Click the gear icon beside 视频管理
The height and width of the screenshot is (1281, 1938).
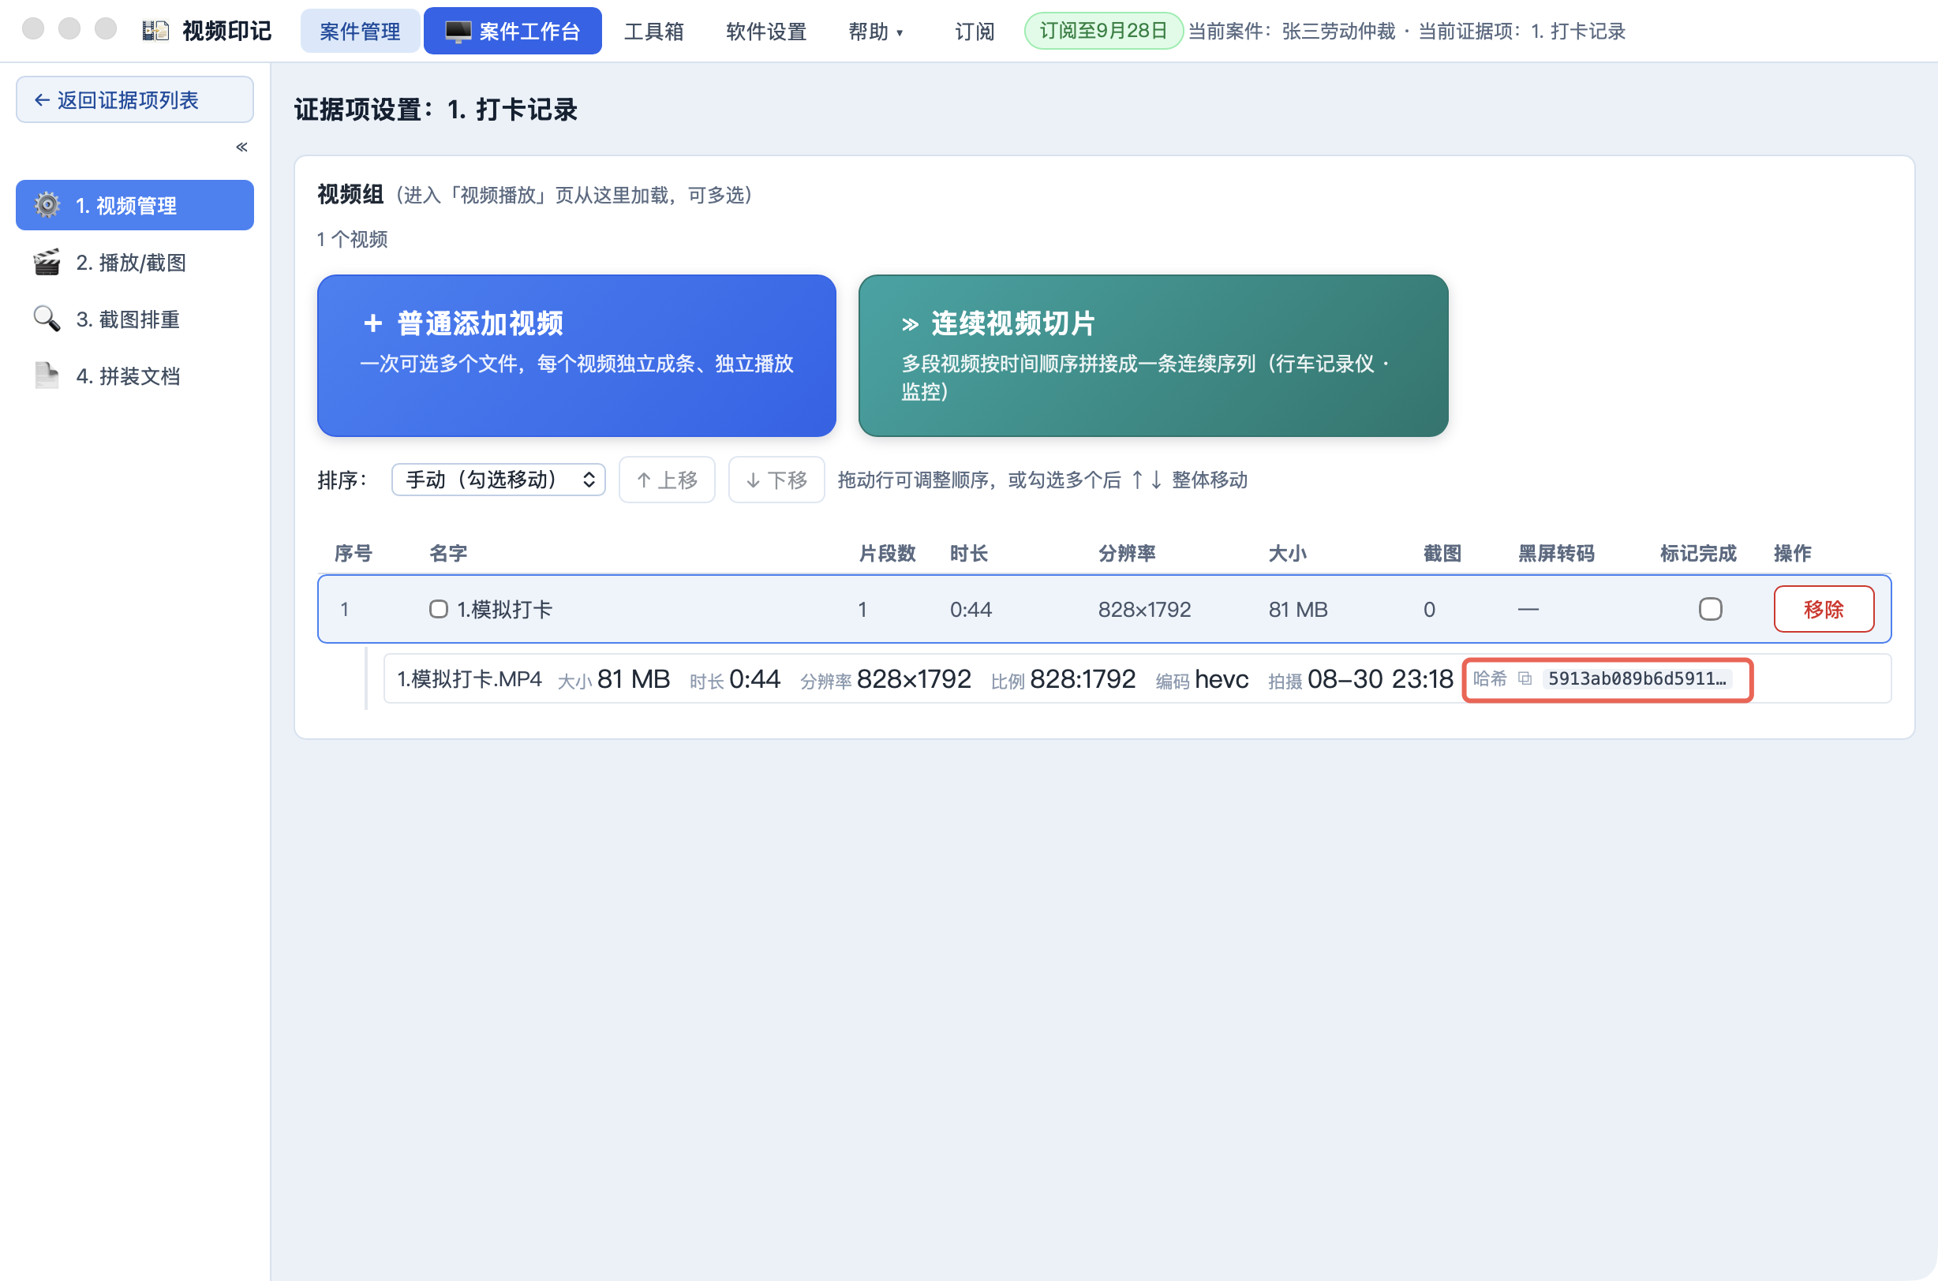pos(47,205)
